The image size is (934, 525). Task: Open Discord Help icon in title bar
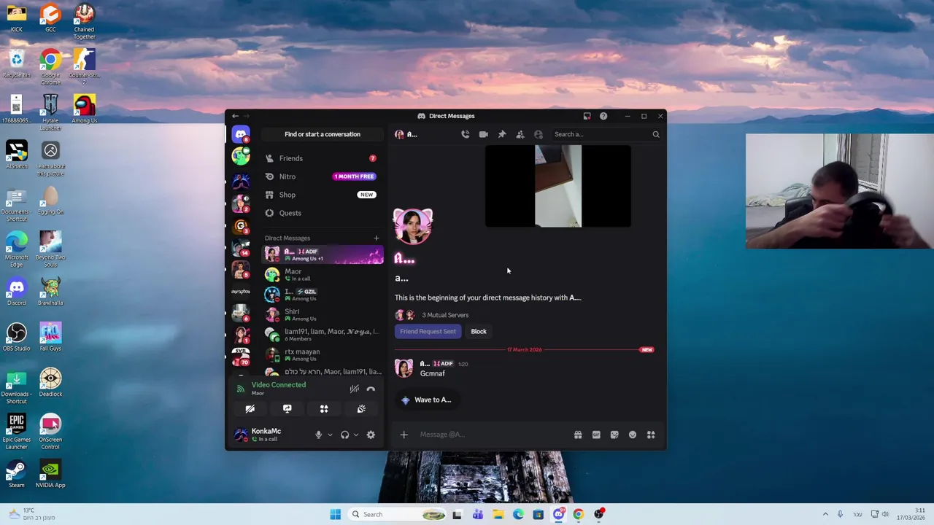pyautogui.click(x=603, y=116)
